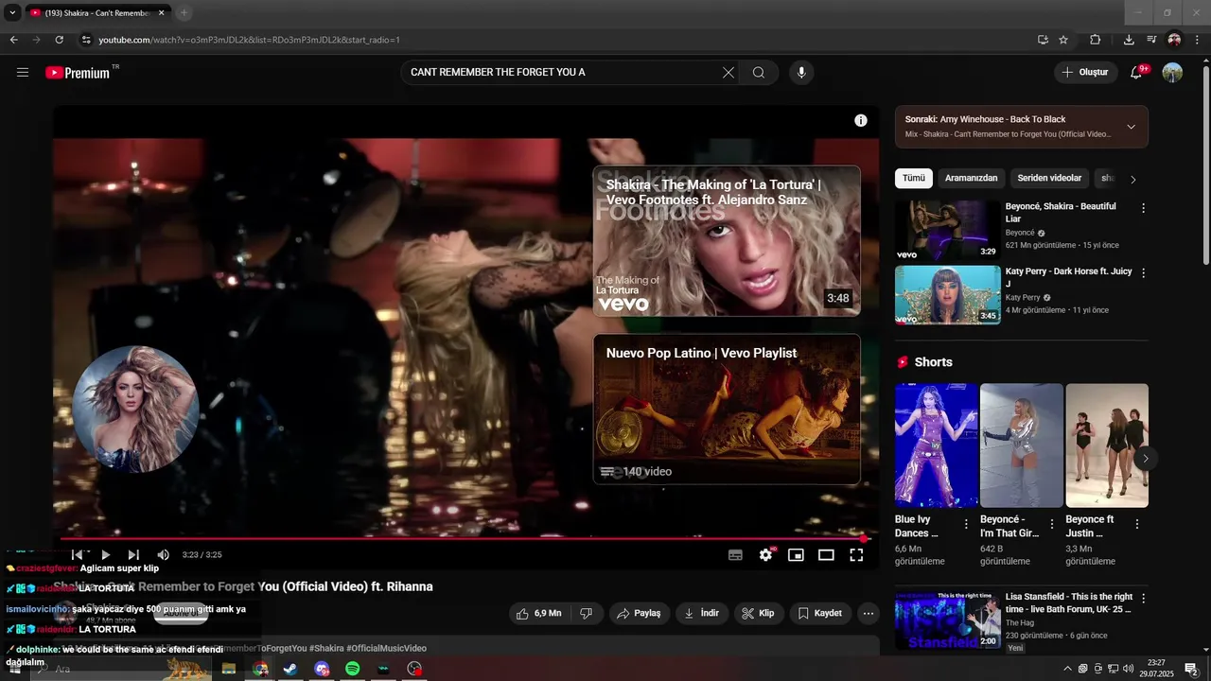Open Nuevo Pop Latino Vevo playlist card
Screen dimensions: 1211x681
click(727, 409)
